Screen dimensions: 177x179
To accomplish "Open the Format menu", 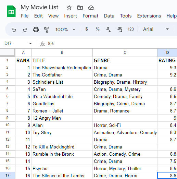I will pos(90,16).
